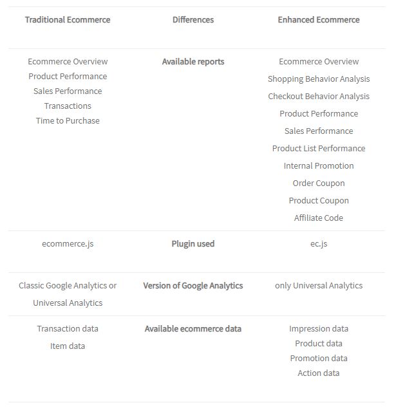Image resolution: width=396 pixels, height=412 pixels.
Task: Click the Version of Google Analytics label
Action: tap(193, 285)
